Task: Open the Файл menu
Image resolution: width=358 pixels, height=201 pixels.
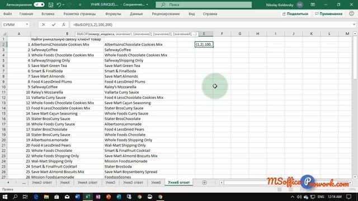Action: tap(7, 14)
